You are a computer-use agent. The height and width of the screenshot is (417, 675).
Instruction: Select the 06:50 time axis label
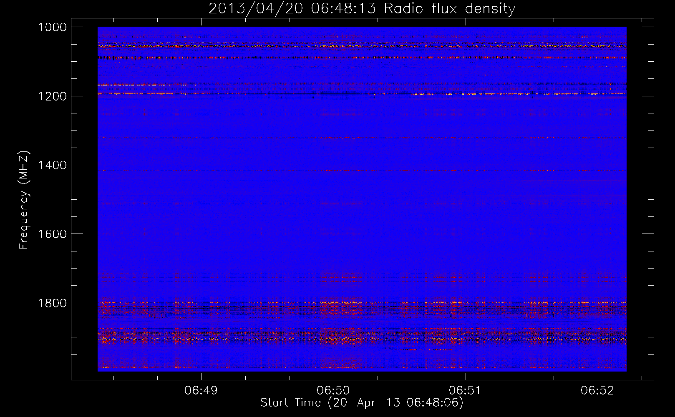coord(333,391)
